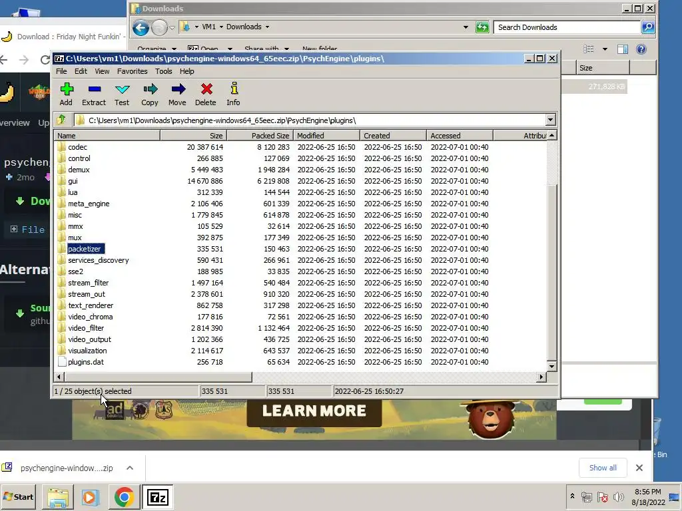This screenshot has width=682, height=511.
Task: Click the search magnifier in Downloads window
Action: pos(647,27)
